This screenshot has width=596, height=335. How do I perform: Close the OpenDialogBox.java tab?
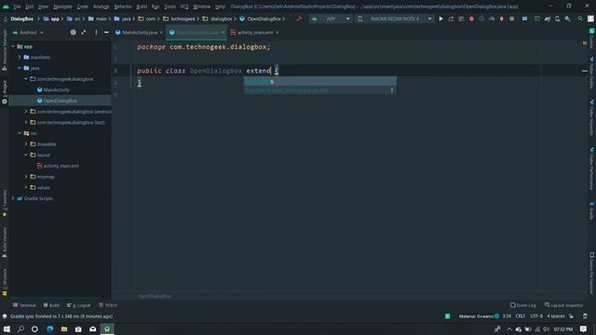coord(223,33)
